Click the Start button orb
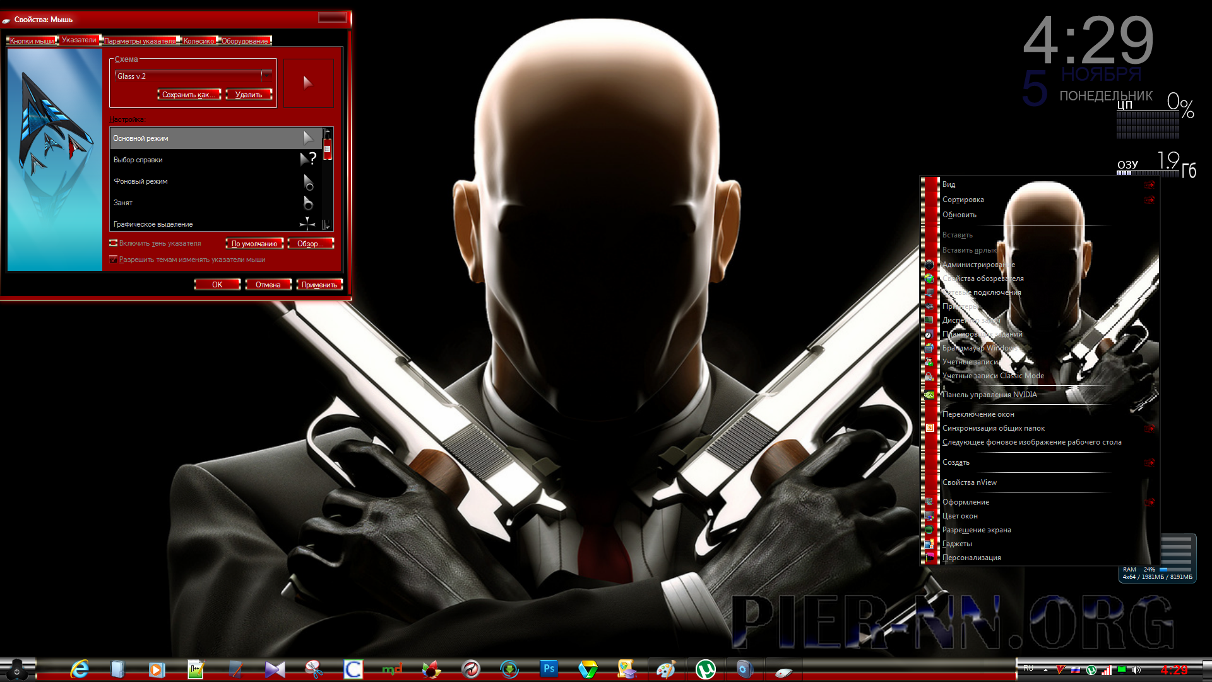 [17, 669]
